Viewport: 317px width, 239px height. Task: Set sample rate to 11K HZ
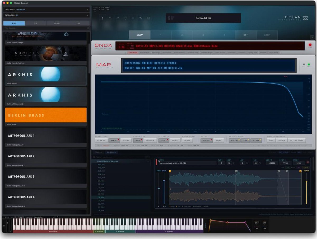(x=126, y=140)
